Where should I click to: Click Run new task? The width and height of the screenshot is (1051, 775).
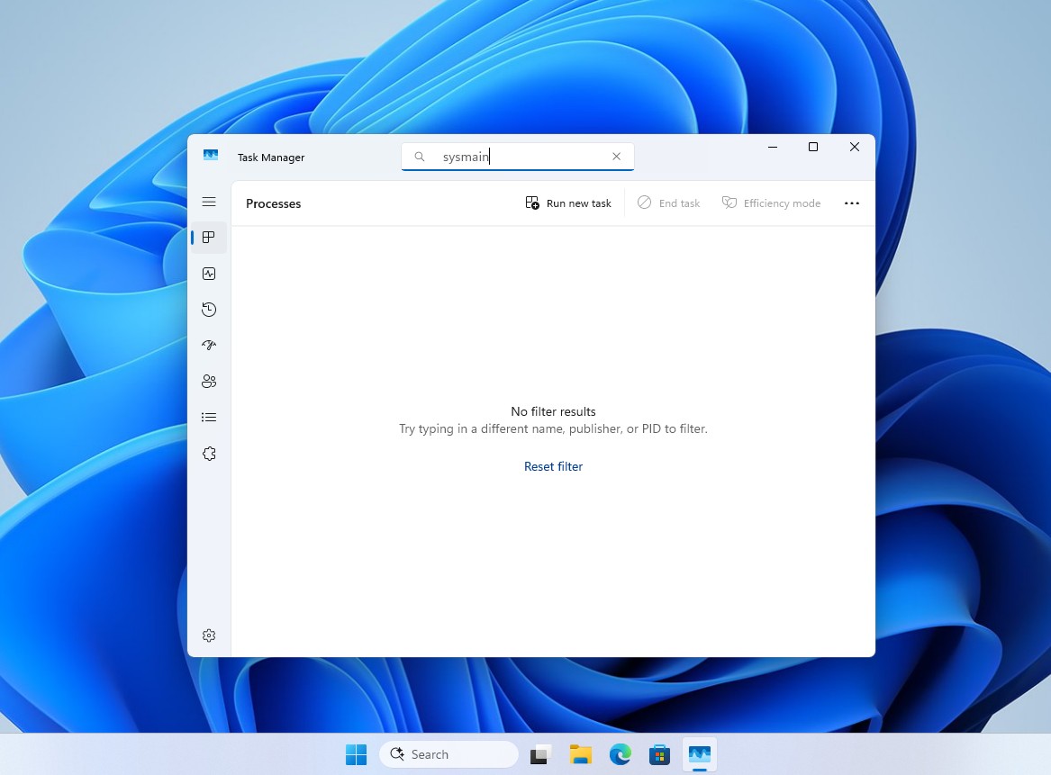(568, 203)
